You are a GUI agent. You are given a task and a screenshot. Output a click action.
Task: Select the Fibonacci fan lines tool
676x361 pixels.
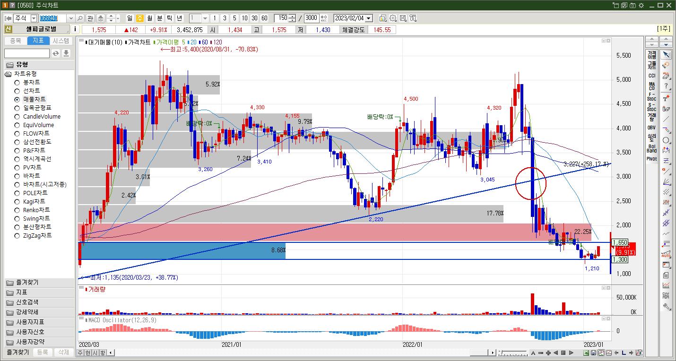click(666, 181)
